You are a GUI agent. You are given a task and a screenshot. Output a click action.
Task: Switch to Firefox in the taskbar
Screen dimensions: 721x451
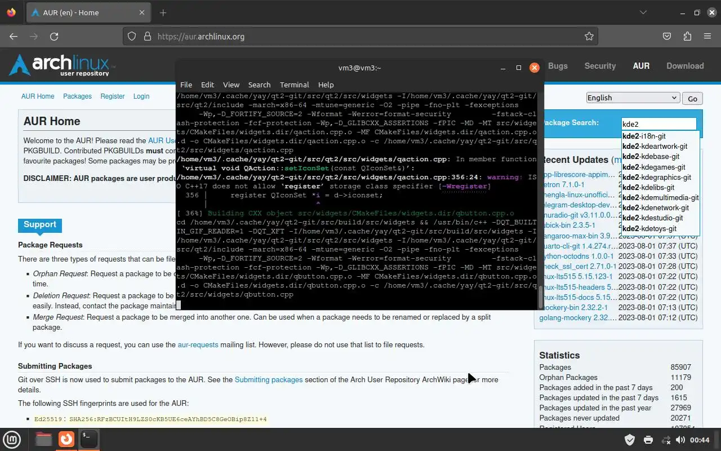coord(66,439)
